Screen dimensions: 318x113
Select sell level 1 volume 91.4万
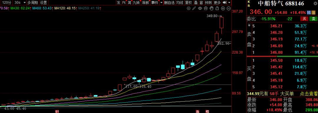coord(301,52)
